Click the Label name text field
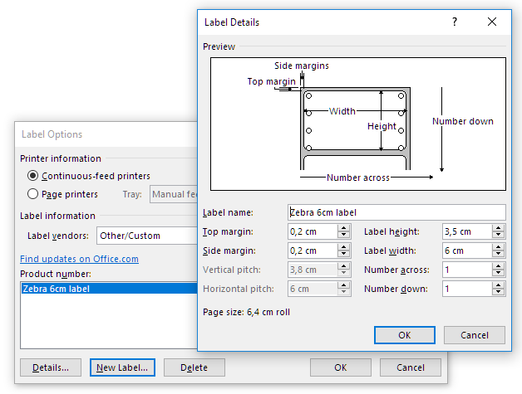The width and height of the screenshot is (522, 394). 396,212
